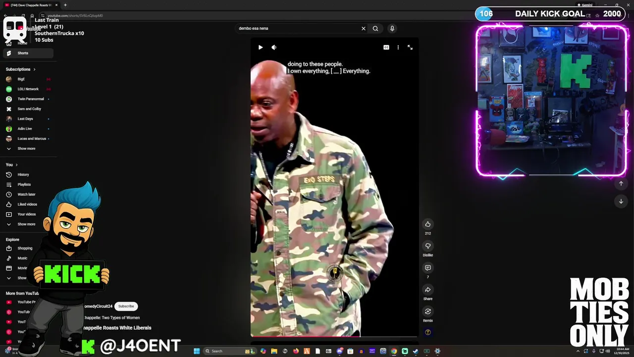Open Shorts in the sidebar
This screenshot has width=634, height=357.
tap(27, 53)
